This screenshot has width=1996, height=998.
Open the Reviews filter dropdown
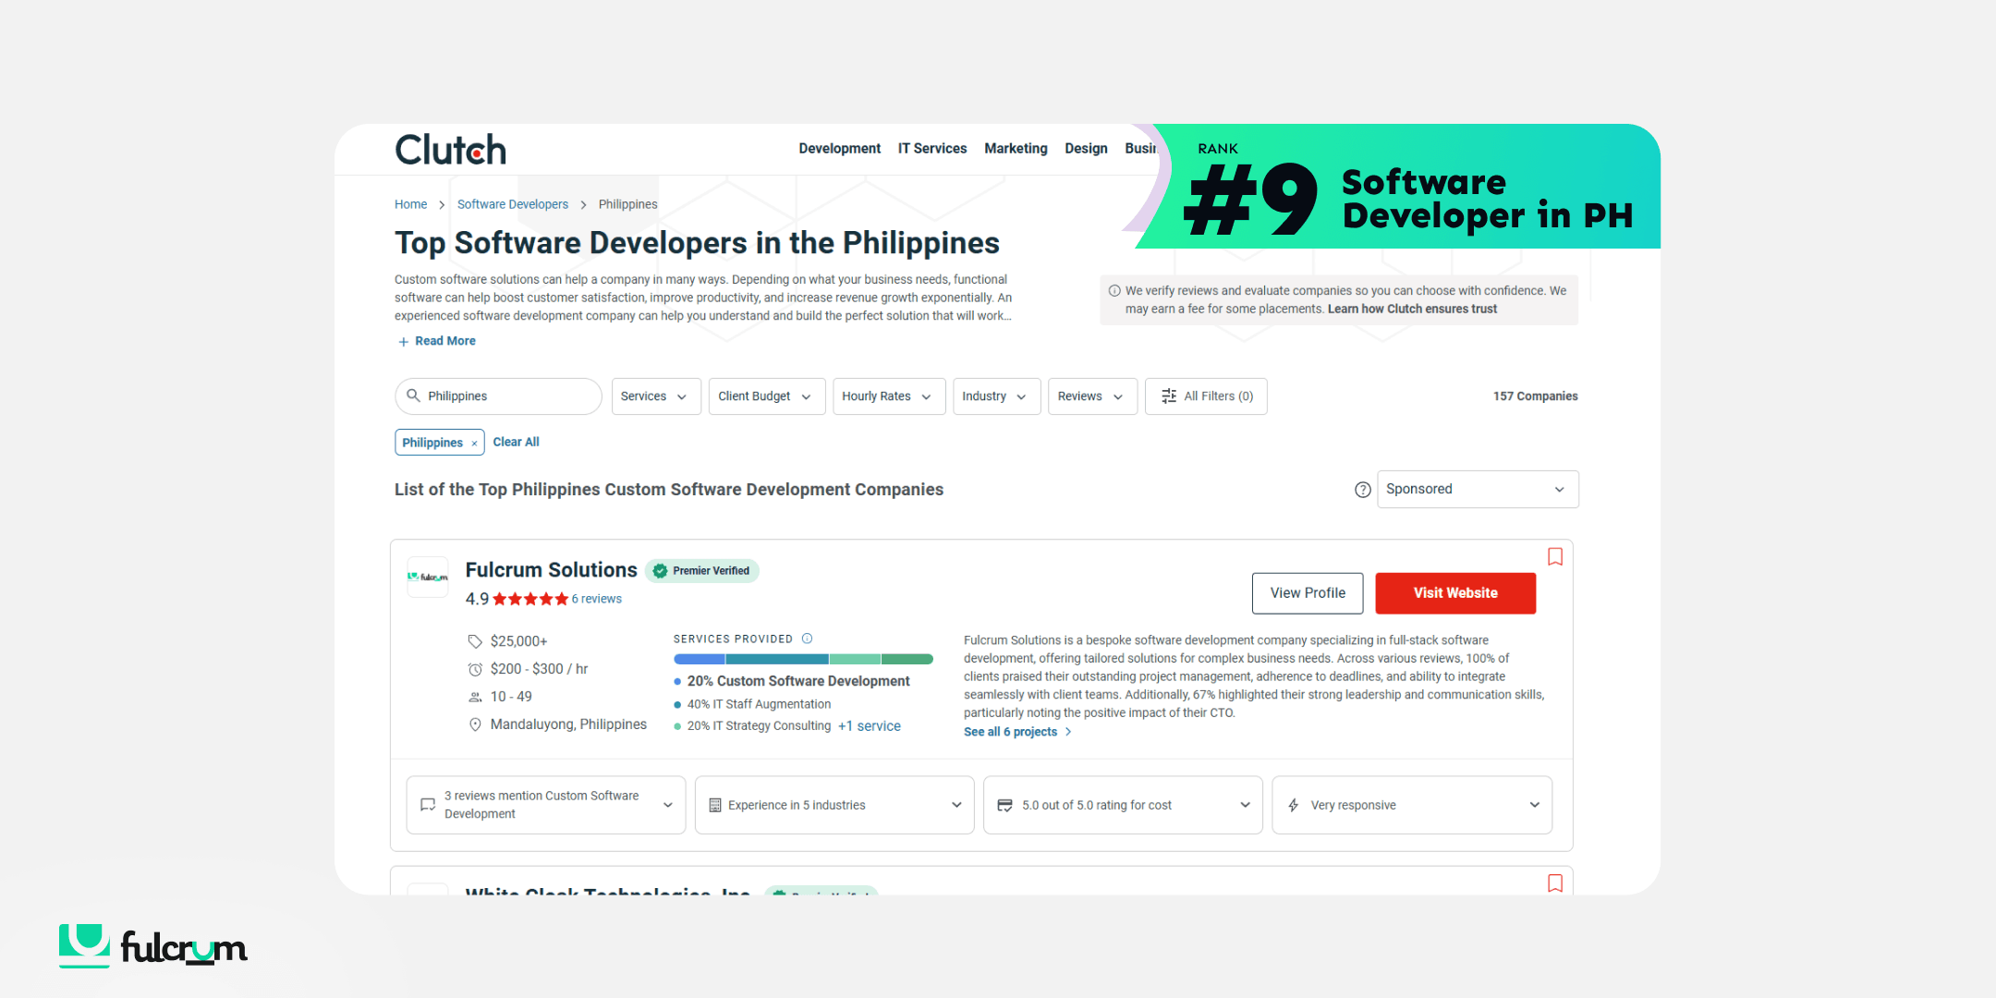[1092, 396]
